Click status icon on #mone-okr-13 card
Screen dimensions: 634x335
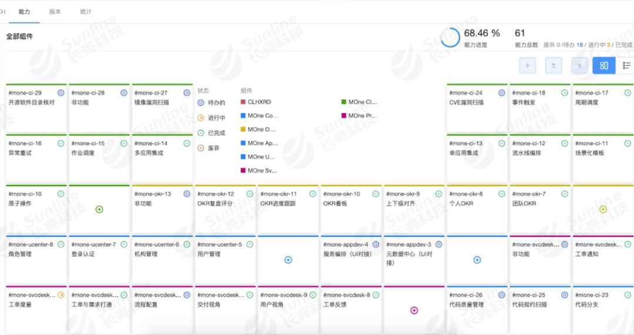coord(187,194)
